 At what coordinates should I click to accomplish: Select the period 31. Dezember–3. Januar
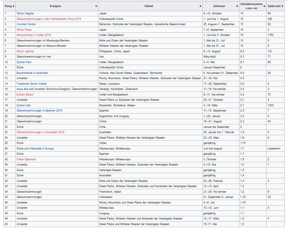pos(218,197)
